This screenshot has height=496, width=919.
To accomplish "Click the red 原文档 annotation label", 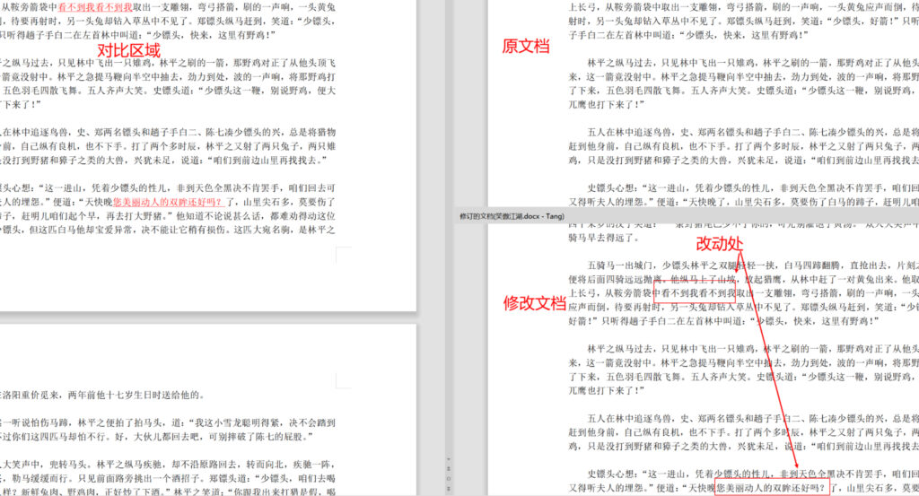I will (526, 47).
